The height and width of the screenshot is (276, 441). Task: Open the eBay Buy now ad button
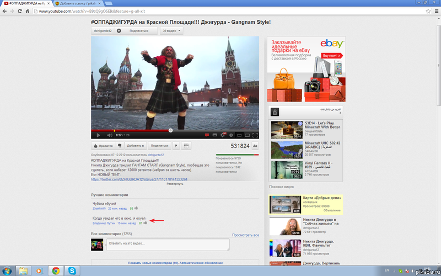(x=332, y=56)
